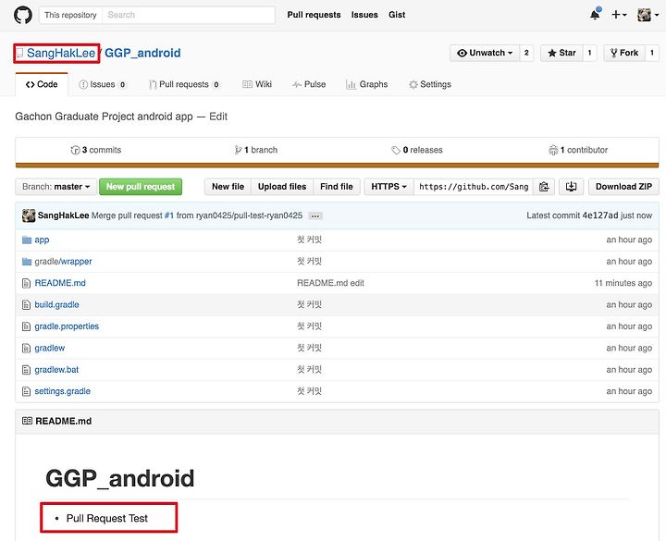Open the Graphs tab
This screenshot has width=666, height=541.
pyautogui.click(x=367, y=84)
